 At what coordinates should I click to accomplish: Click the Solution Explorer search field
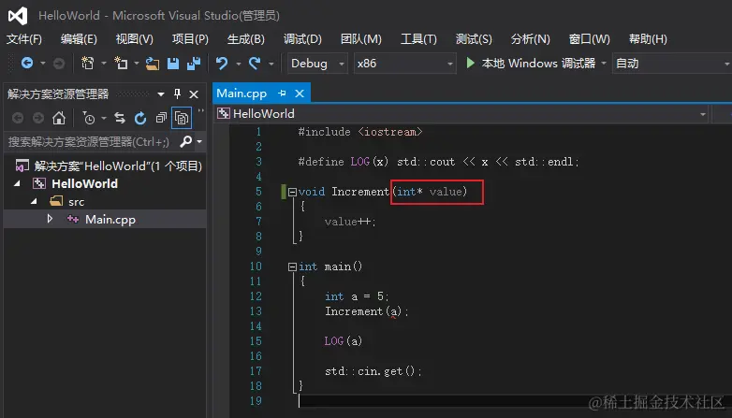pyautogui.click(x=92, y=141)
